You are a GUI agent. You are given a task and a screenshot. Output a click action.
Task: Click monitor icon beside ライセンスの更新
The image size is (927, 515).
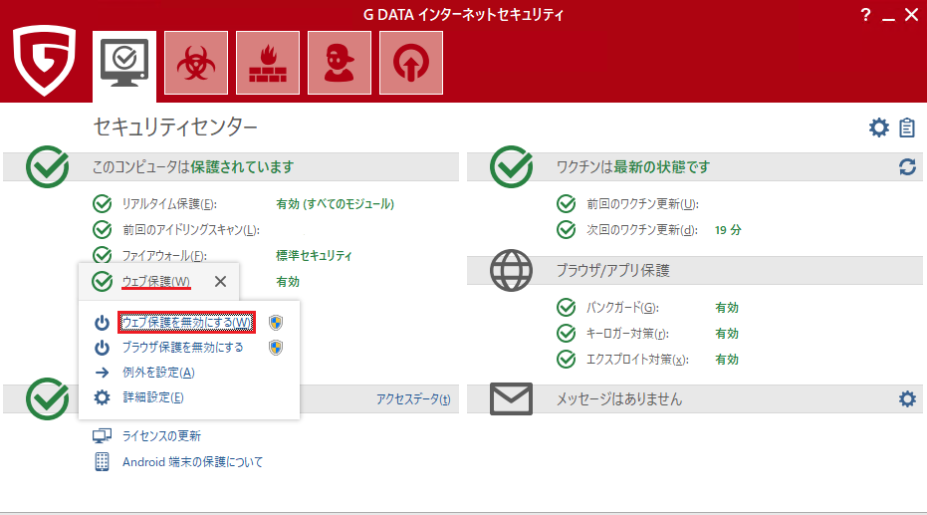(x=102, y=436)
